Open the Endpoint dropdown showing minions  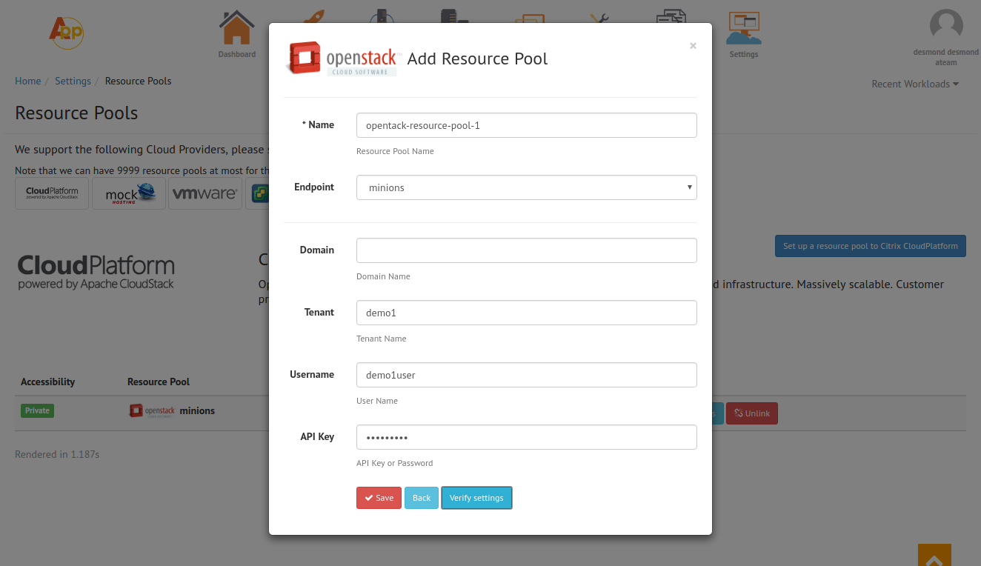(x=527, y=187)
